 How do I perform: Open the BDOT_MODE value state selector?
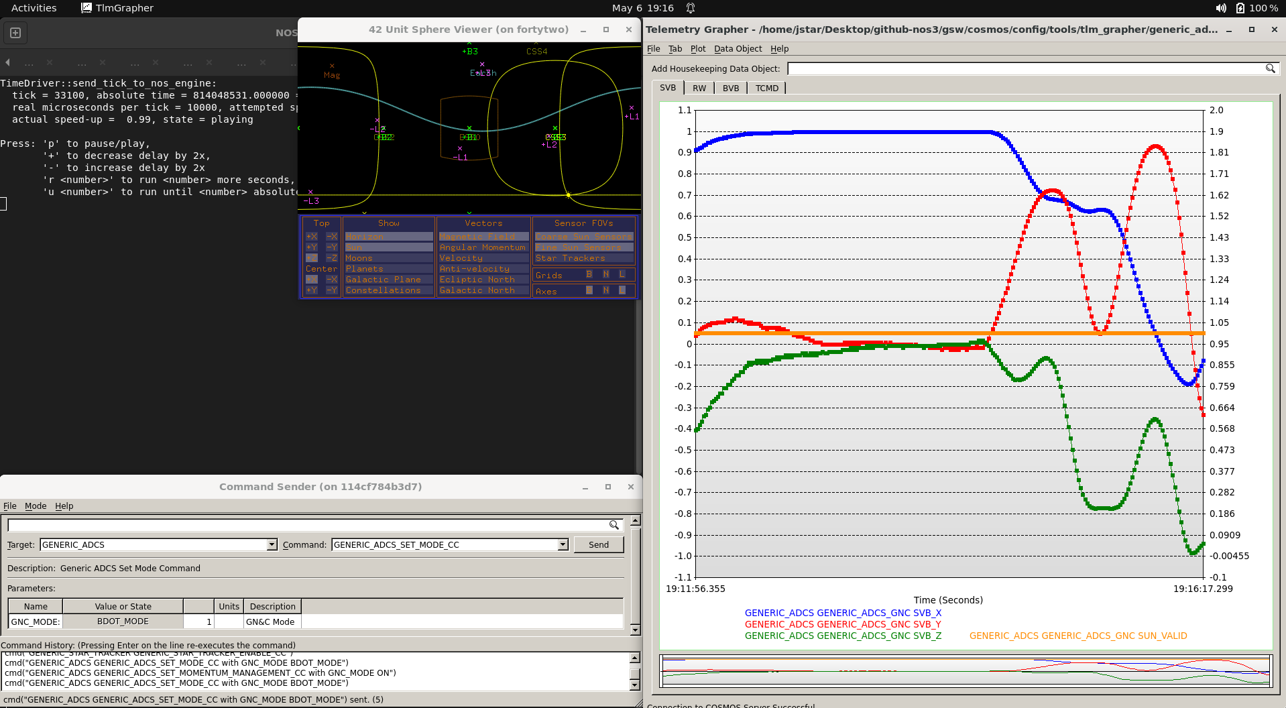123,622
